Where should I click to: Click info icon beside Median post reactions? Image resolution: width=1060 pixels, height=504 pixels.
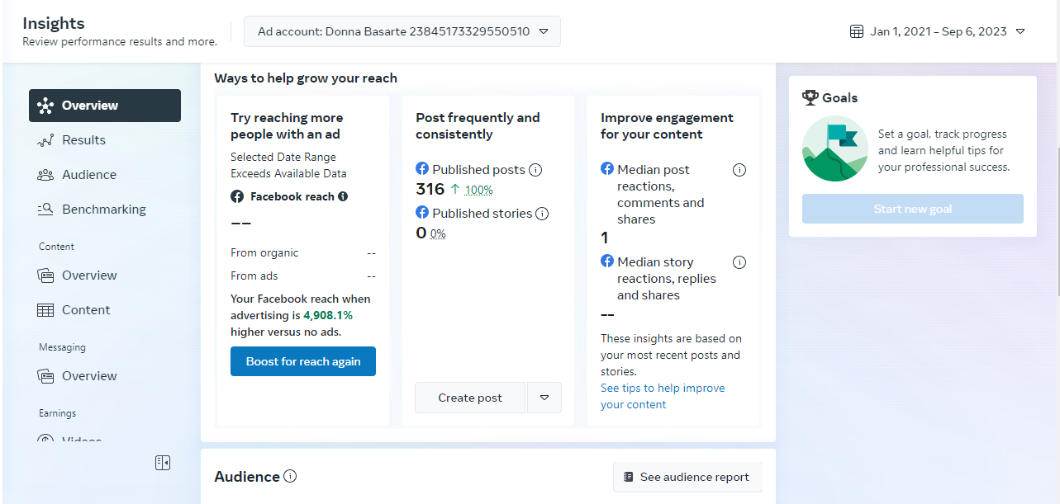[739, 170]
